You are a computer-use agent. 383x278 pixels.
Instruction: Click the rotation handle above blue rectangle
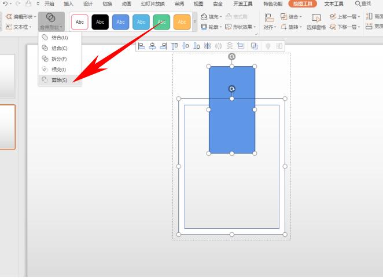coord(232,56)
